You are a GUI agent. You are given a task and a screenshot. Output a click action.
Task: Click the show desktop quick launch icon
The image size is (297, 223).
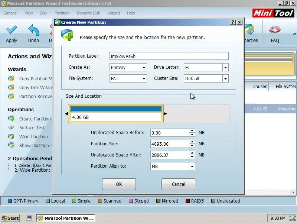pyautogui.click(x=29, y=218)
